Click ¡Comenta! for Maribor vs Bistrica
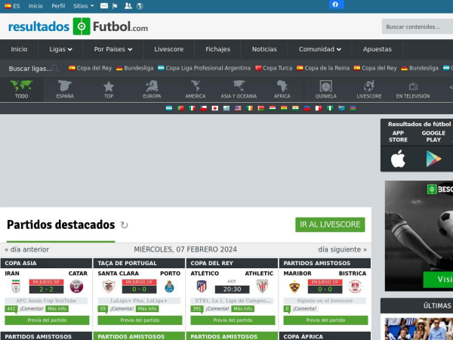453x340 pixels. (x=305, y=309)
